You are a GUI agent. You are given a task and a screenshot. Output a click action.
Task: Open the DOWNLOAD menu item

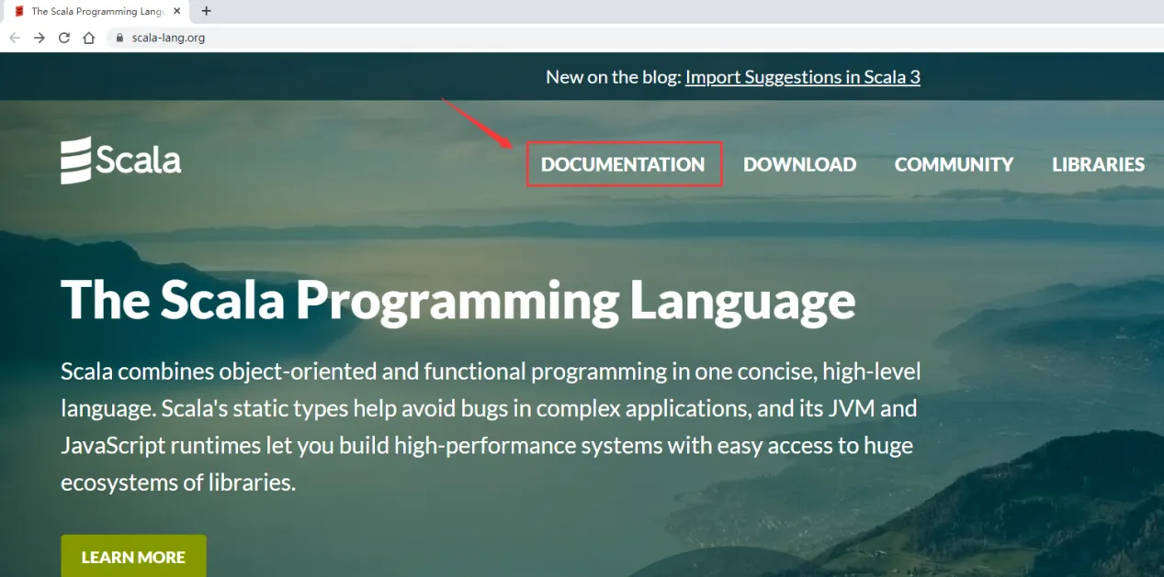point(799,164)
